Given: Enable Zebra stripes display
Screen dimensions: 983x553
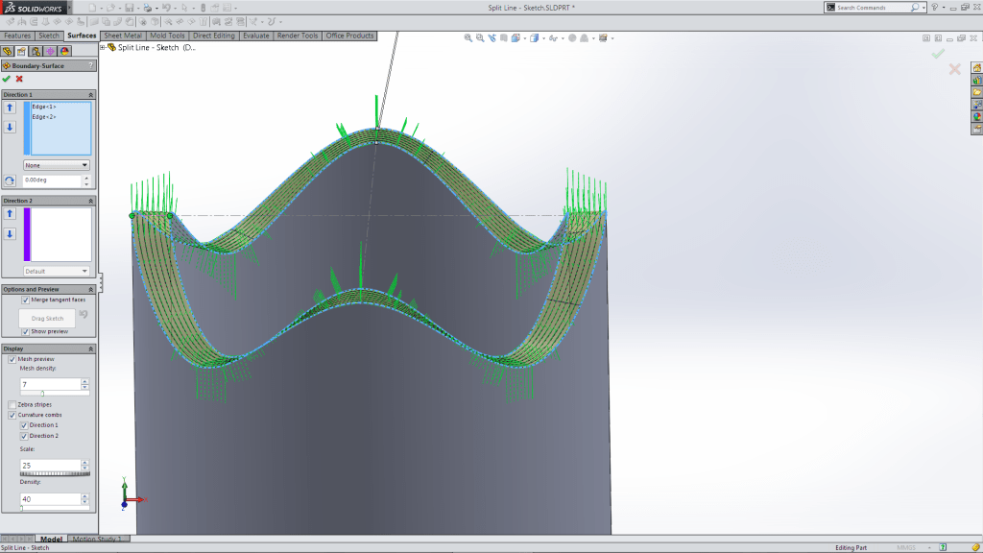Looking at the screenshot, I should pos(14,404).
